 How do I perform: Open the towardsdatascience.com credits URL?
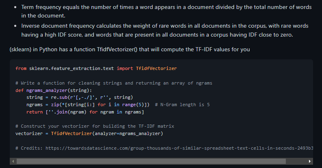[x=179, y=148]
